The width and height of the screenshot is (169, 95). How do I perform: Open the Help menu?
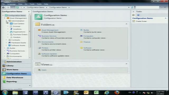46,4
